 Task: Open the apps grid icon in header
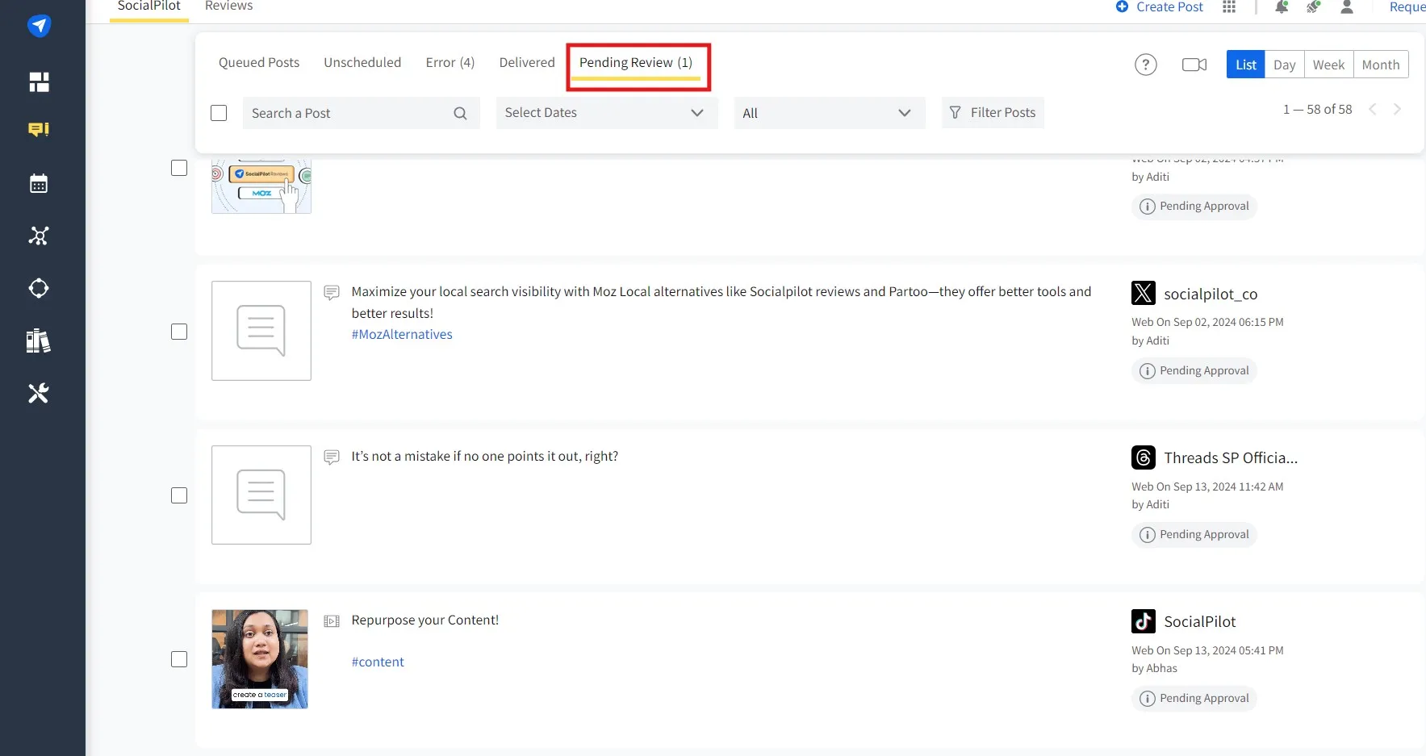1229,7
